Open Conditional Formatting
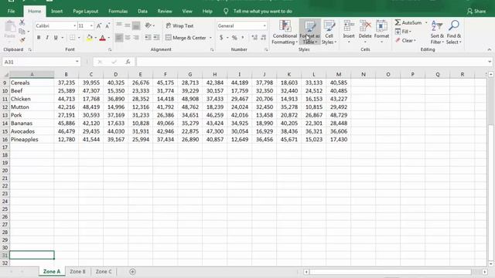 pyautogui.click(x=285, y=32)
